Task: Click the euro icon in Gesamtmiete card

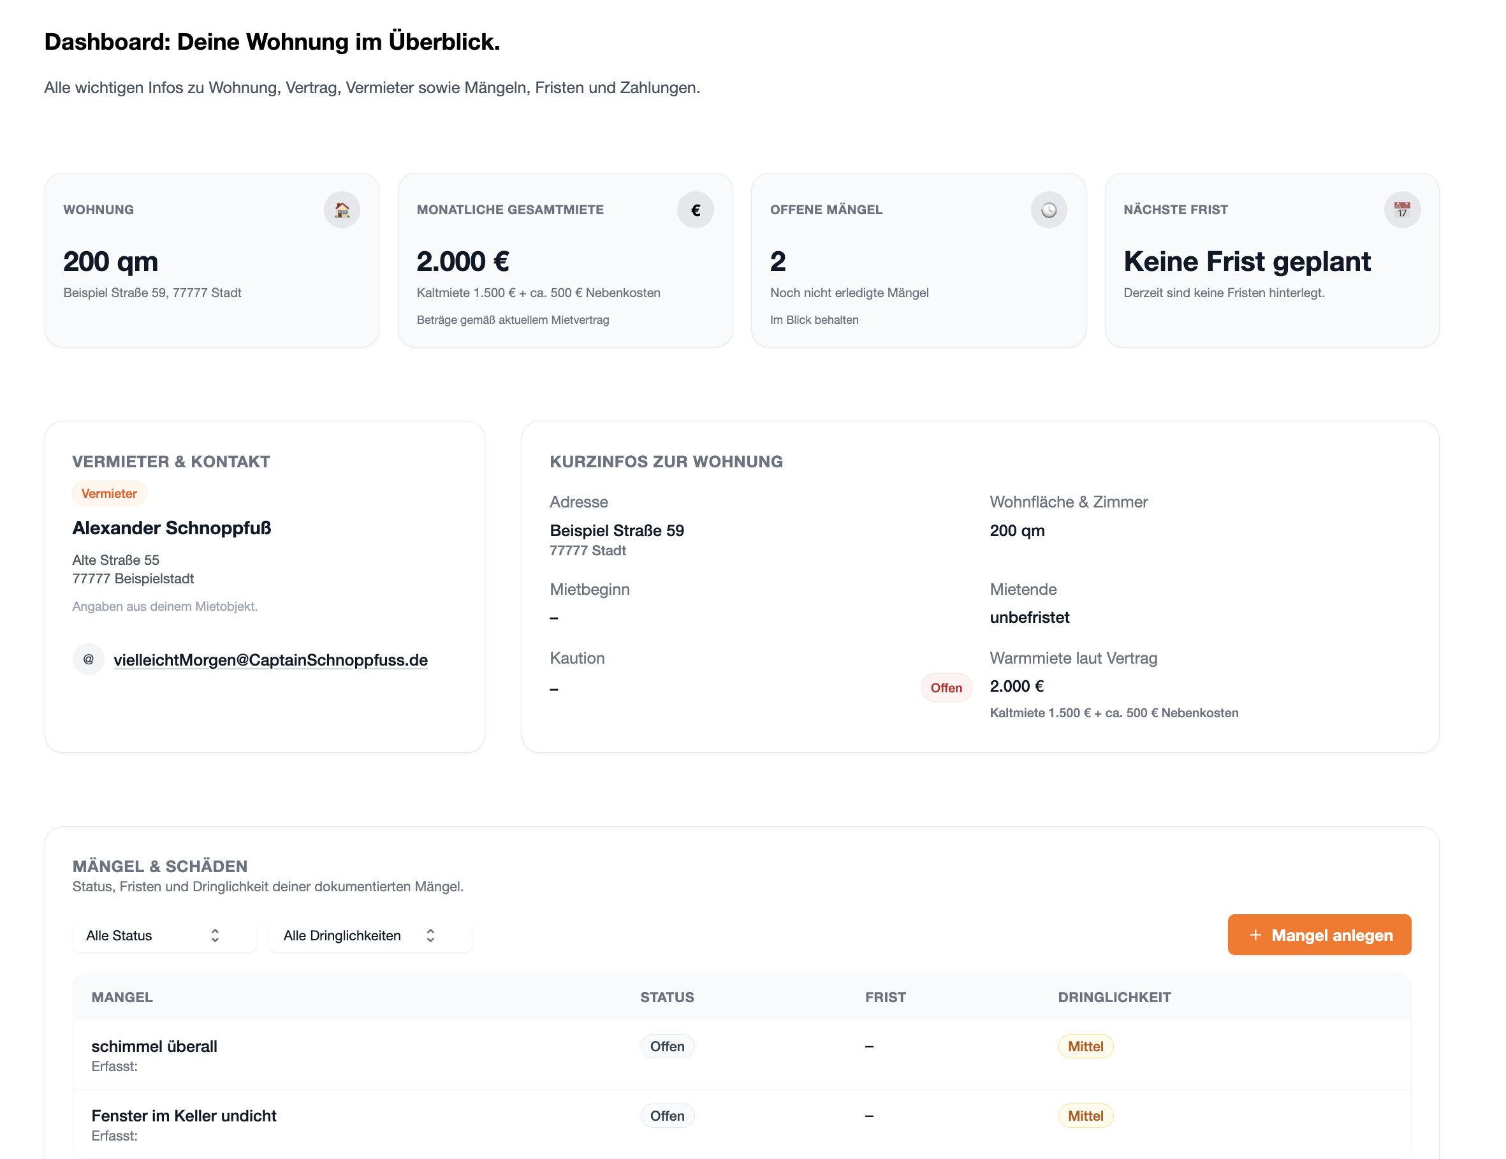Action: (695, 210)
